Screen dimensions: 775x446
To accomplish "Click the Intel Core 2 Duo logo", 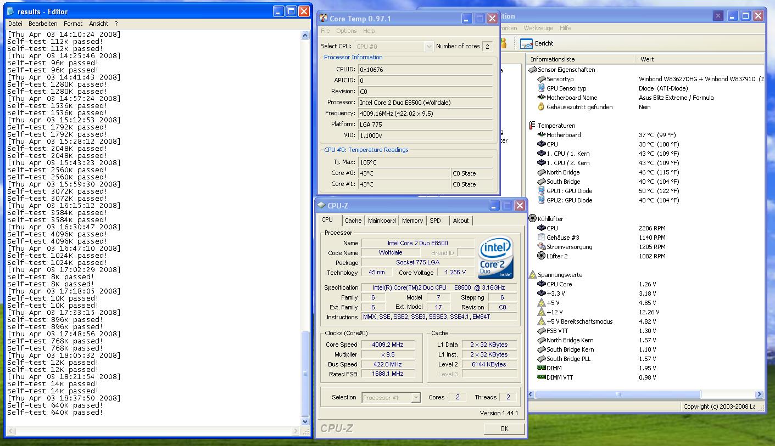I will [x=495, y=257].
